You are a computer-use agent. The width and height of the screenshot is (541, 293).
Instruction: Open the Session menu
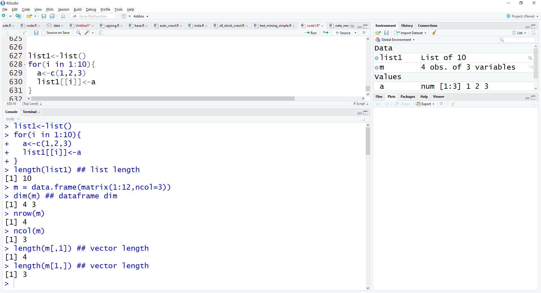point(63,10)
